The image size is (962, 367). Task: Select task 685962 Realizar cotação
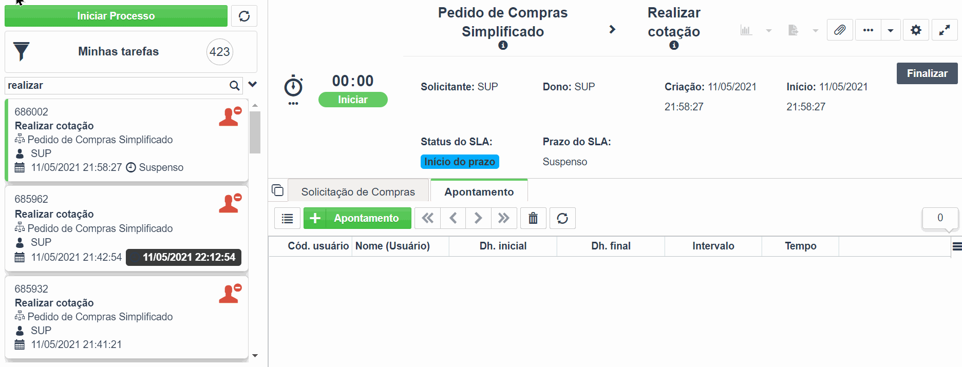click(x=126, y=228)
